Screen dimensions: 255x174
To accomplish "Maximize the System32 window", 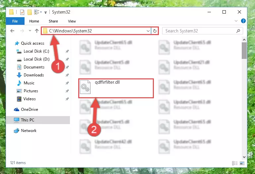I will click(x=224, y=12).
